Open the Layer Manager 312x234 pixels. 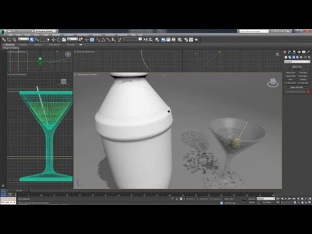[x=157, y=40]
